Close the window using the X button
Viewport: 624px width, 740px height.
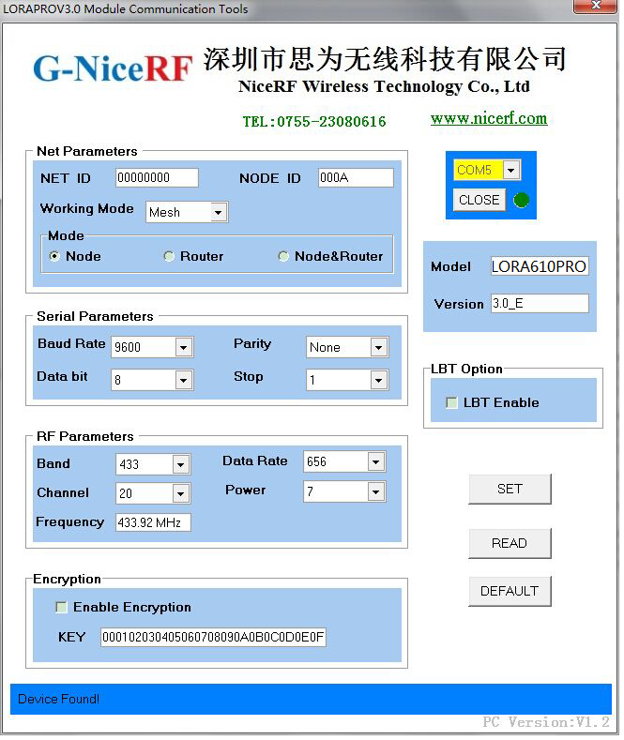pos(593,9)
